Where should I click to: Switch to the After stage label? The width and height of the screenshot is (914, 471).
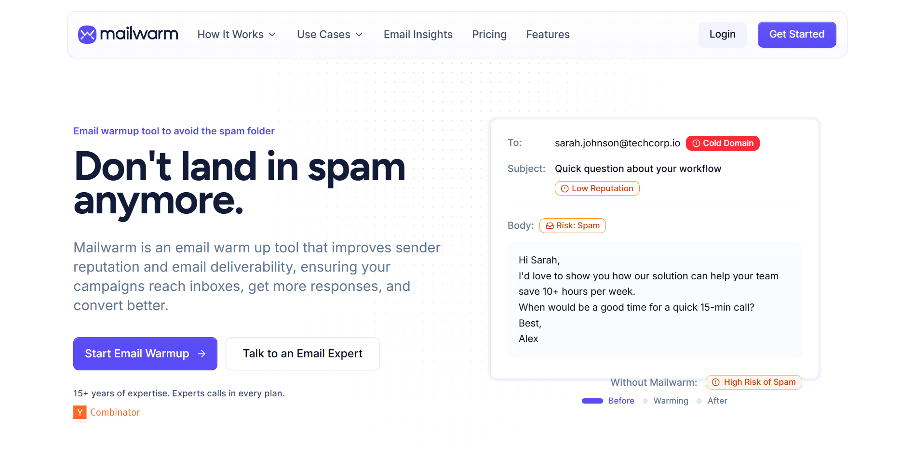coord(717,401)
